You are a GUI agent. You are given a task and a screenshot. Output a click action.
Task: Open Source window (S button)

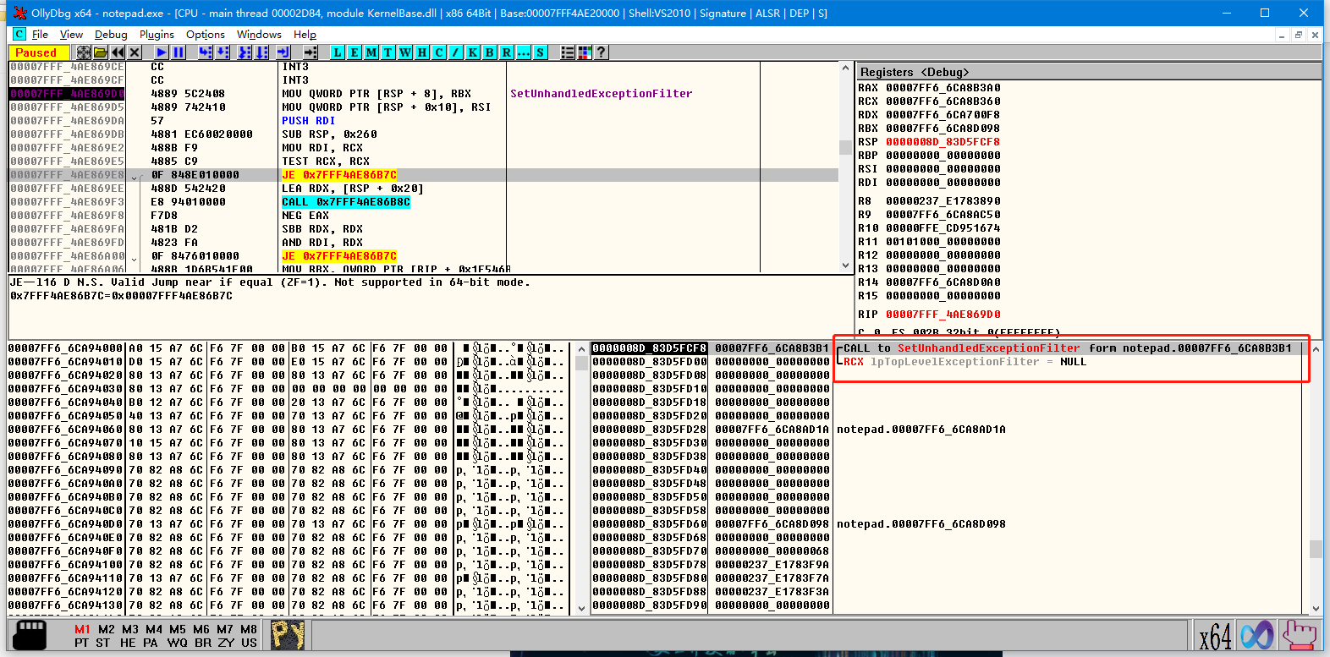coord(541,52)
